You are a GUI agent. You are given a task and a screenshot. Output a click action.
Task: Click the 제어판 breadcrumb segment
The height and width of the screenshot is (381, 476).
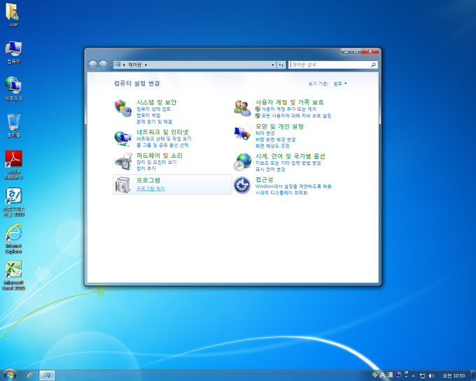(x=135, y=64)
